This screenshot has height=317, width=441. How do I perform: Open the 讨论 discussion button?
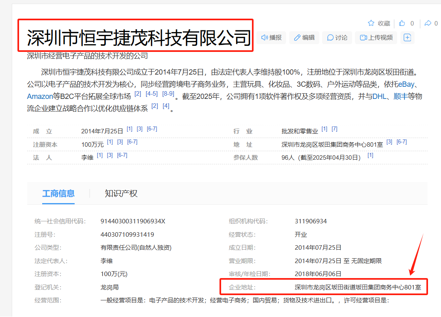(337, 38)
